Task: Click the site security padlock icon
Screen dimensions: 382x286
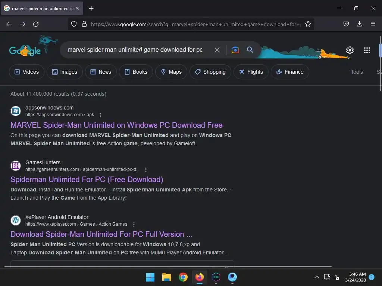Action: click(x=84, y=24)
